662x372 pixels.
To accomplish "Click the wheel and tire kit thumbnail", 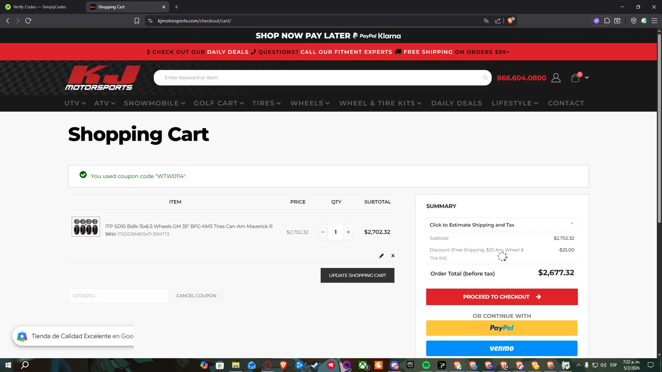I will click(86, 227).
